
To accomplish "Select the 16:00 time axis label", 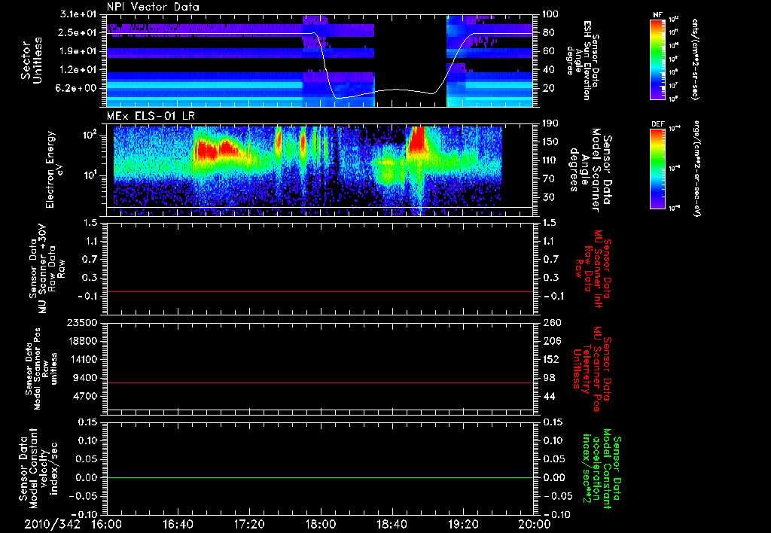I will point(107,524).
